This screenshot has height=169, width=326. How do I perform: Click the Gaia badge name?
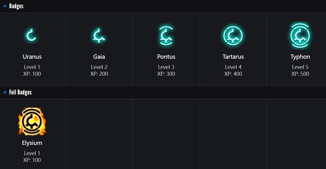point(99,57)
